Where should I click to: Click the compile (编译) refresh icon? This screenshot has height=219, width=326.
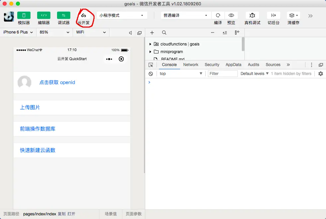point(218,15)
